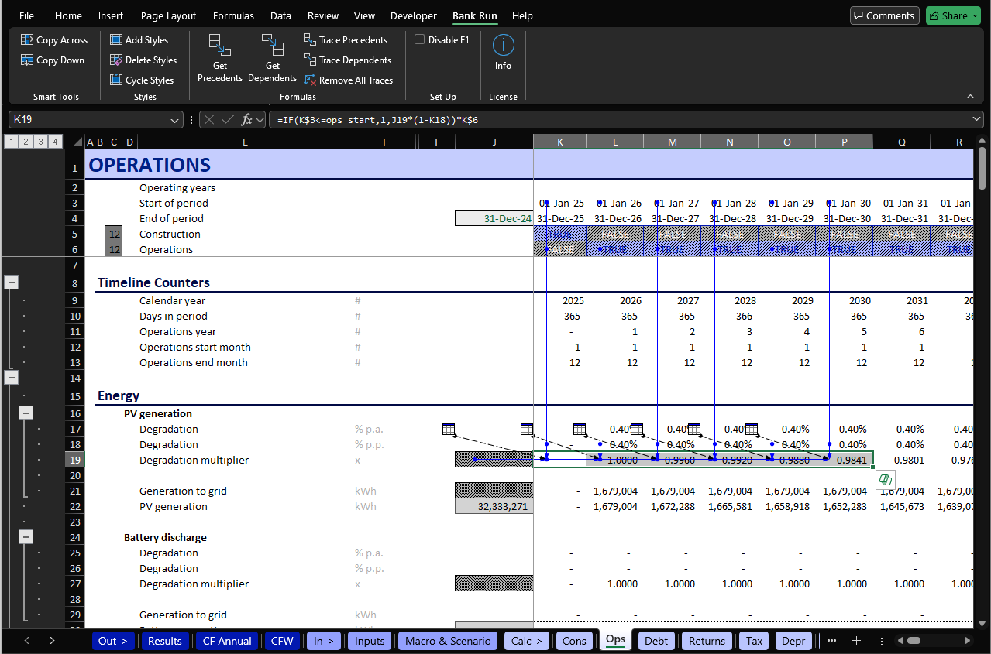991x654 pixels.
Task: Collapse the Battery discharge row group
Action: tap(26, 537)
